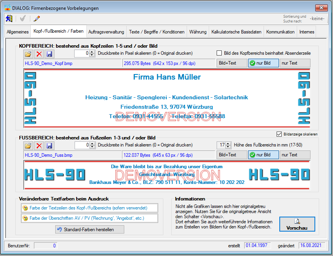Screen dimensions: 333x256
Task: Increase Fussbereich Druckbreite with up arrow
Action: pos(92,144)
